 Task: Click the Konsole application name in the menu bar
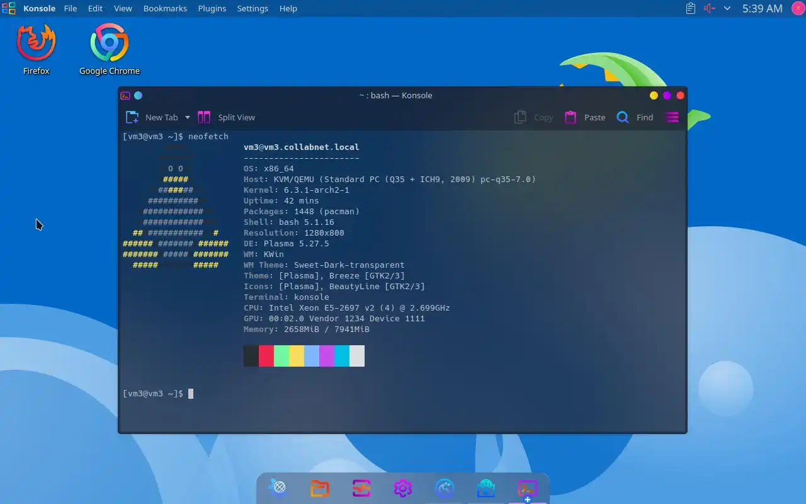tap(40, 8)
